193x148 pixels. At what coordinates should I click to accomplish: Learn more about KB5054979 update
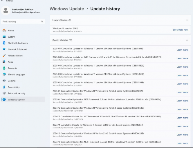(x=182, y=58)
